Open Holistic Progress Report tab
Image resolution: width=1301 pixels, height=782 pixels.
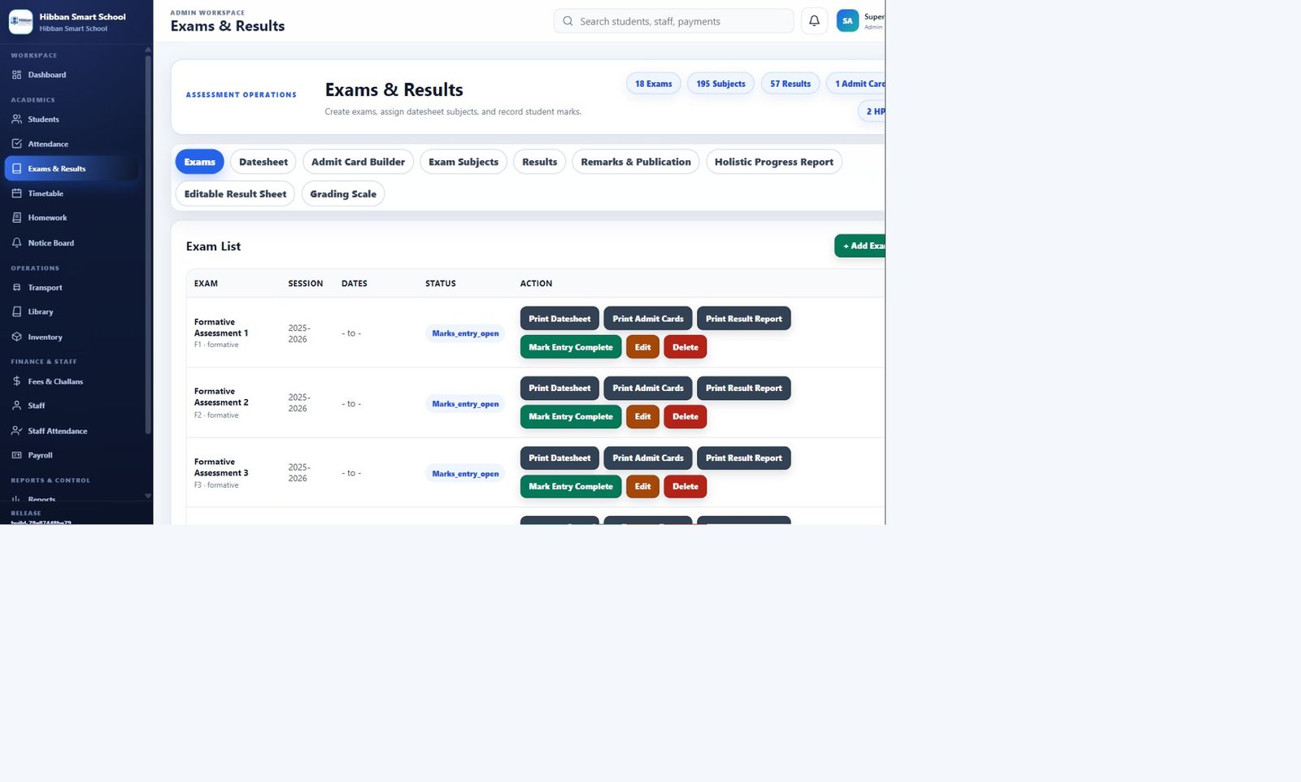tap(774, 162)
